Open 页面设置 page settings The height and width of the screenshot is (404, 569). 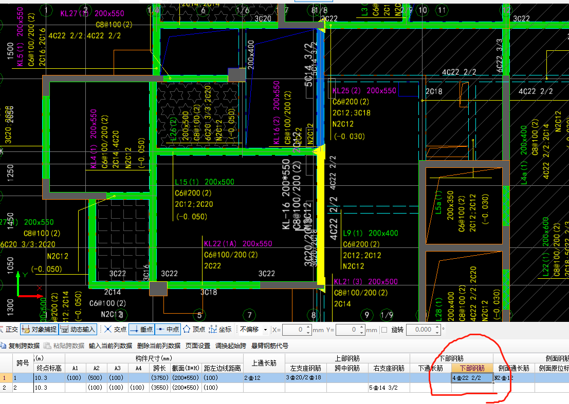(198, 345)
